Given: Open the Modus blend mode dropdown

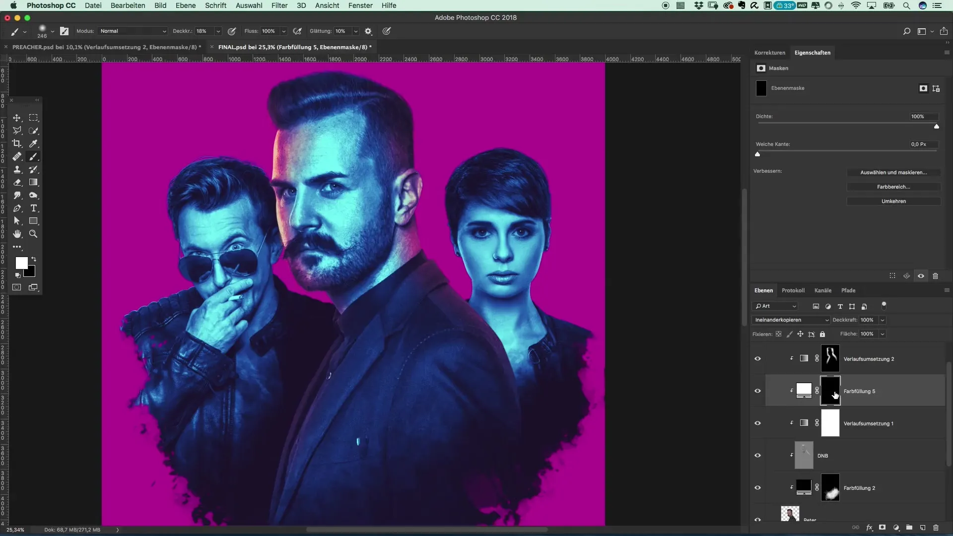Looking at the screenshot, I should [x=133, y=31].
